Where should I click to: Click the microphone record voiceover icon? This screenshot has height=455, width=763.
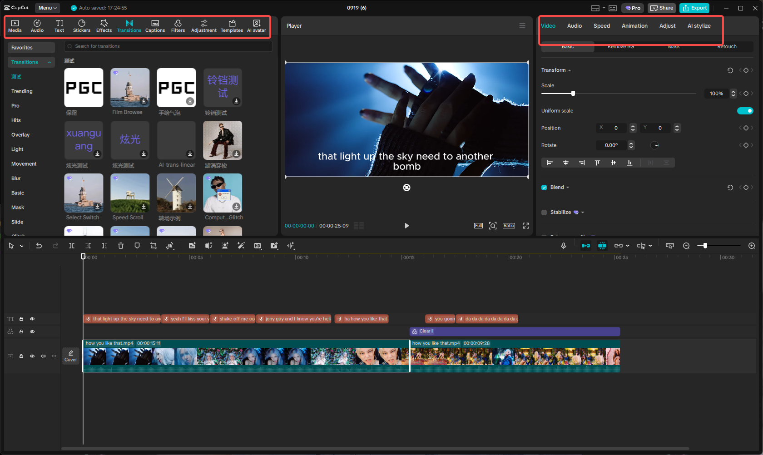pos(564,246)
